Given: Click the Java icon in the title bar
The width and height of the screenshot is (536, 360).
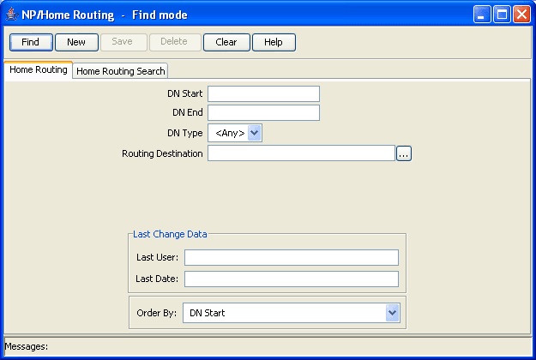Looking at the screenshot, I should click(12, 15).
